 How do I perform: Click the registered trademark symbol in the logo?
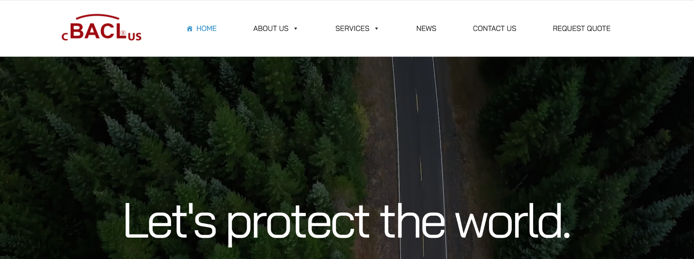(123, 33)
